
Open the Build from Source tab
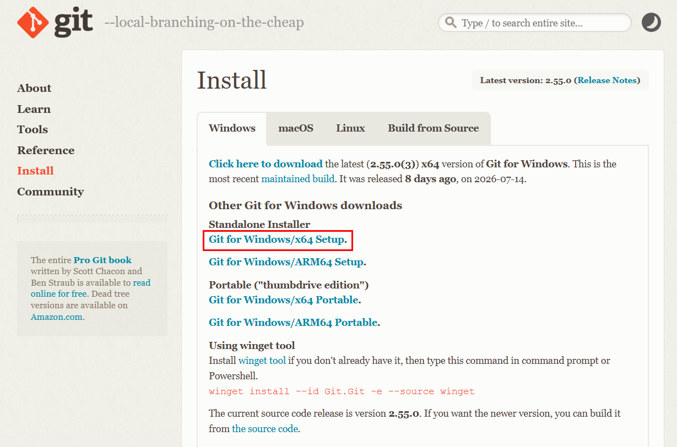click(x=434, y=128)
